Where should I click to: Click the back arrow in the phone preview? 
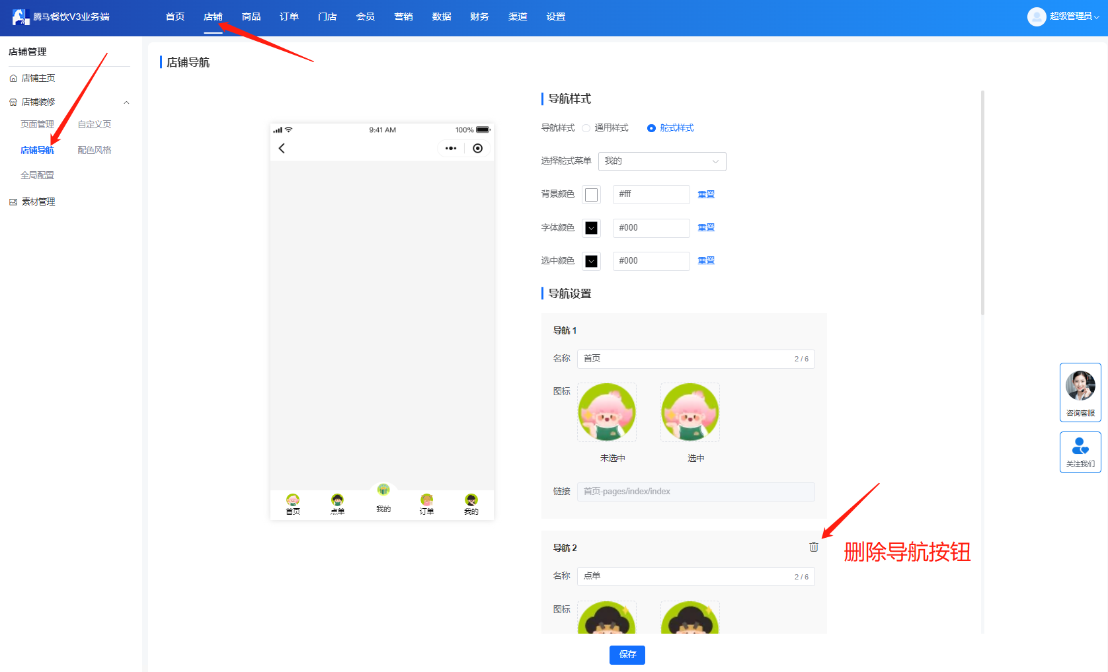pyautogui.click(x=282, y=148)
